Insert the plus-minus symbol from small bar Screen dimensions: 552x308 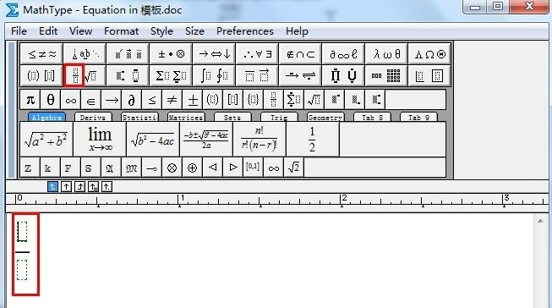coord(192,100)
